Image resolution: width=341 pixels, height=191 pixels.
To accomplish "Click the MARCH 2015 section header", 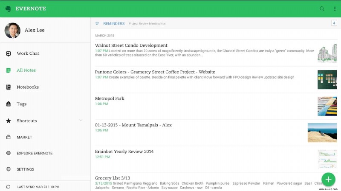I will (104, 36).
